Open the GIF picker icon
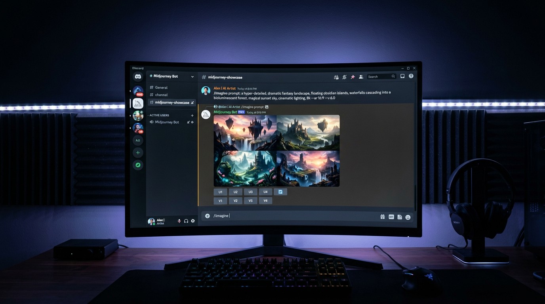 point(391,217)
